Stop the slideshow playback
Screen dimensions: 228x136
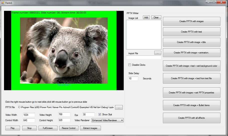point(29,128)
